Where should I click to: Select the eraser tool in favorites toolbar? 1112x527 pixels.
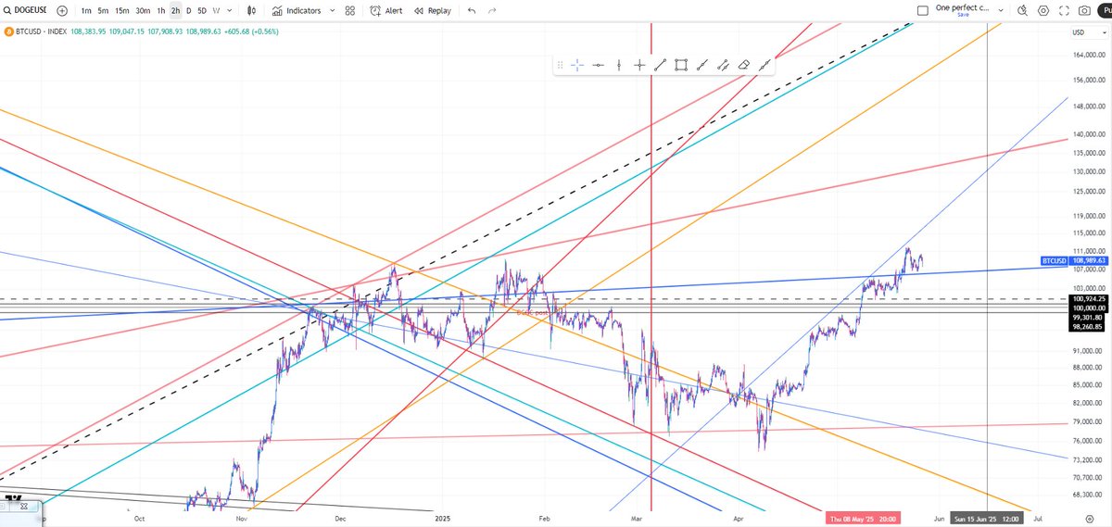[x=743, y=65]
